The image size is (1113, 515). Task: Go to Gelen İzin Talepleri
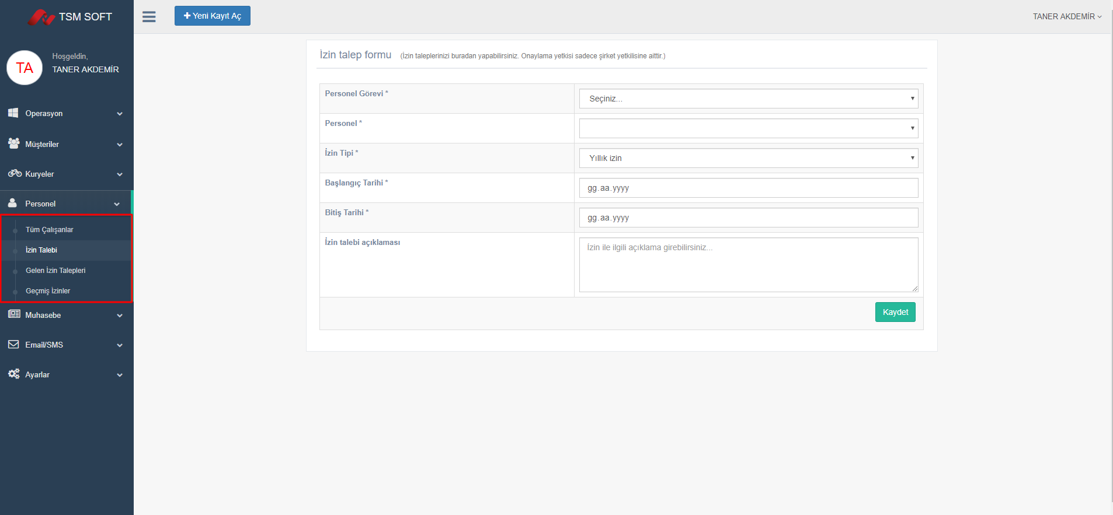coord(55,271)
